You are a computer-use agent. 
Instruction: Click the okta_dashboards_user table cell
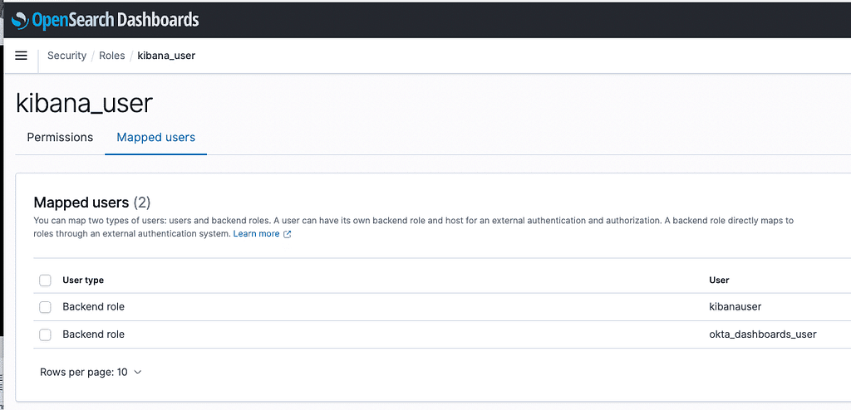click(763, 334)
